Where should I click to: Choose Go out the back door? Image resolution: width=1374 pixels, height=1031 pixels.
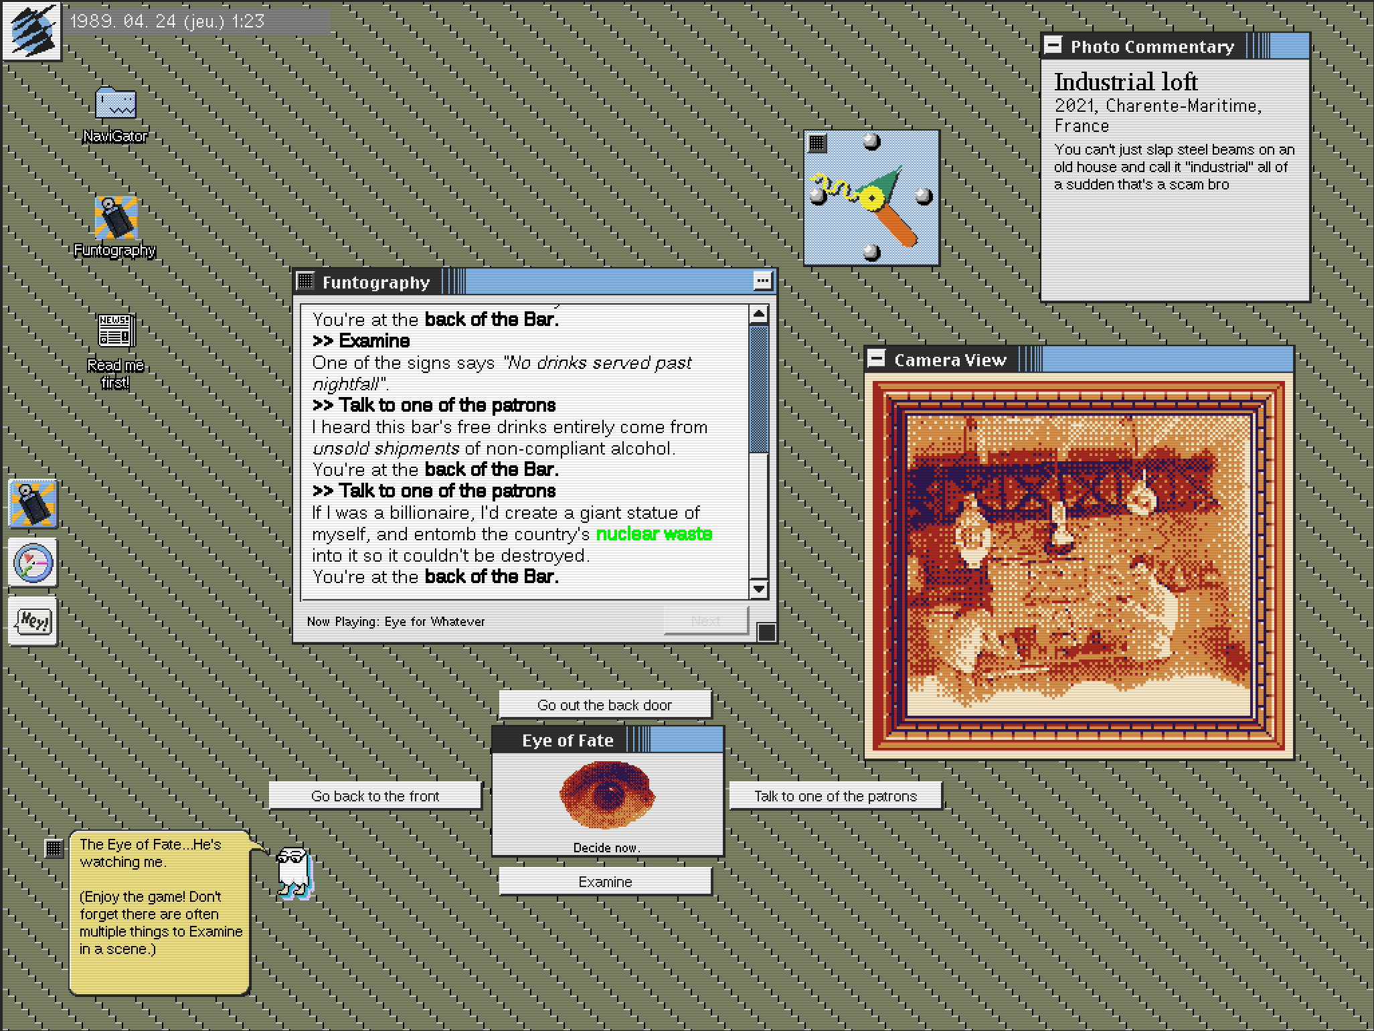point(604,705)
